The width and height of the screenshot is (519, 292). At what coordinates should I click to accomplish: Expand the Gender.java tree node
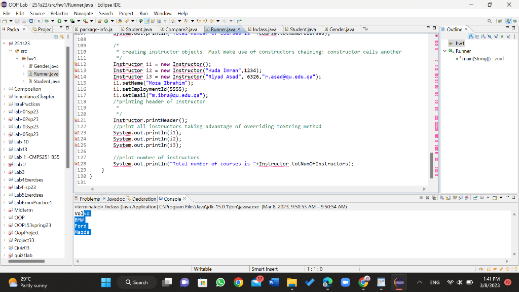(23, 66)
